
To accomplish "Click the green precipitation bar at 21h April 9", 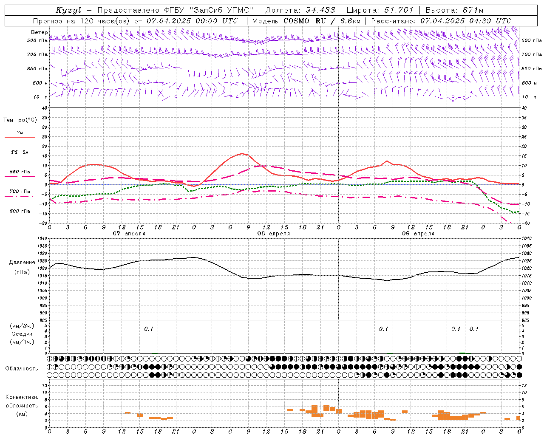I will pos(462,353).
